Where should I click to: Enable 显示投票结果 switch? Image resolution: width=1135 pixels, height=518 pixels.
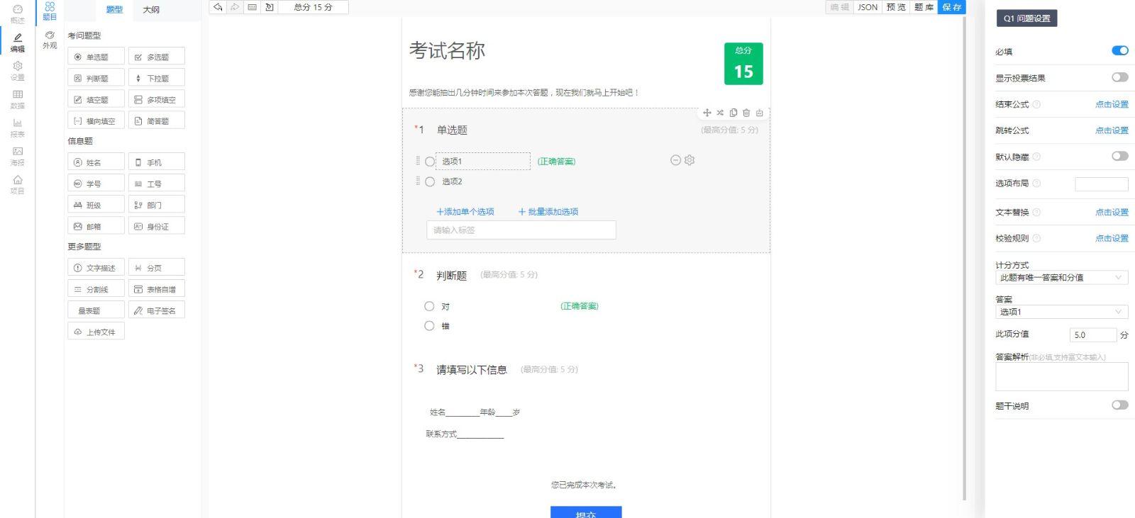coord(1120,77)
